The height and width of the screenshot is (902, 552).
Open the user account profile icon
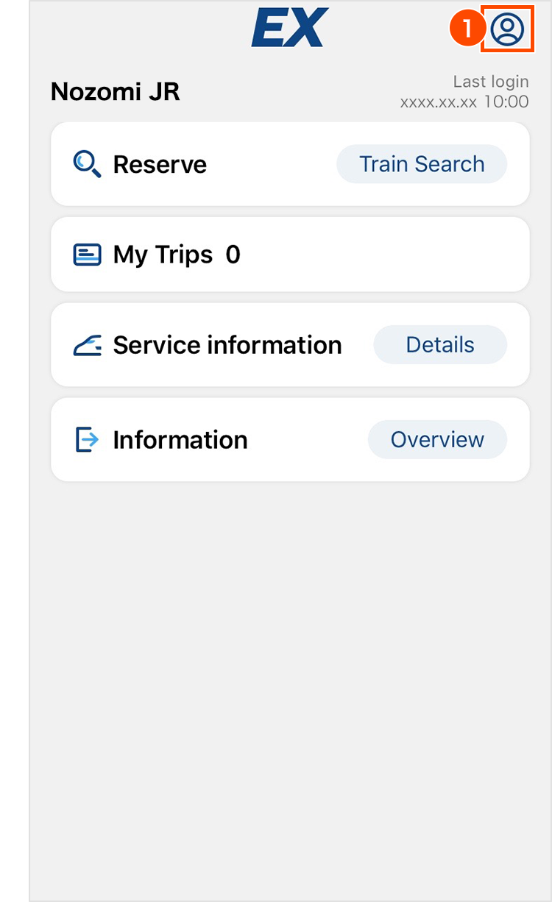point(507,30)
